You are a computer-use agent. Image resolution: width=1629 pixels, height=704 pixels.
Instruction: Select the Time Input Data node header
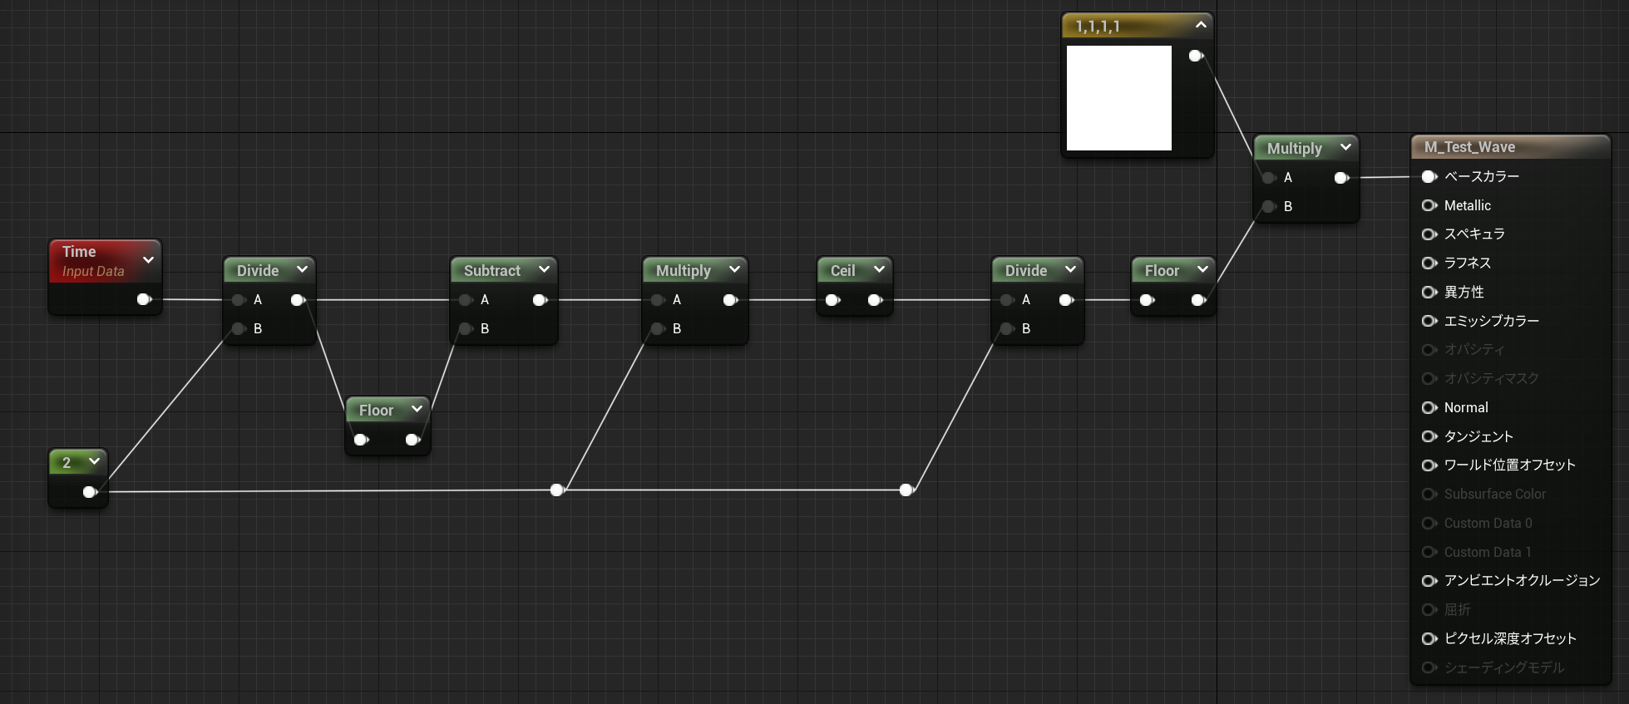click(x=105, y=261)
